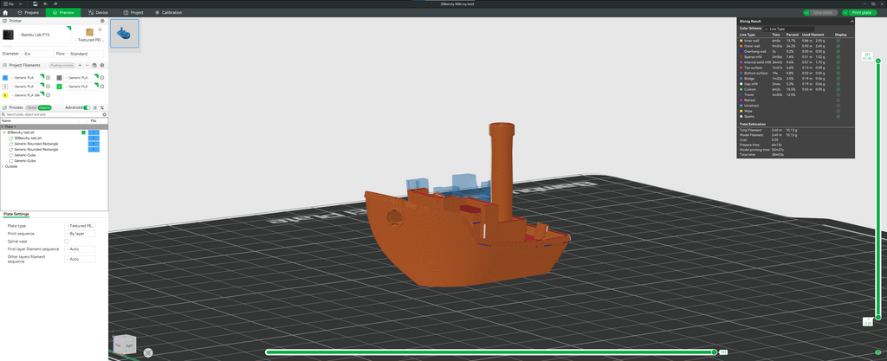Click the view orientation cube
887x361 pixels.
(x=125, y=345)
